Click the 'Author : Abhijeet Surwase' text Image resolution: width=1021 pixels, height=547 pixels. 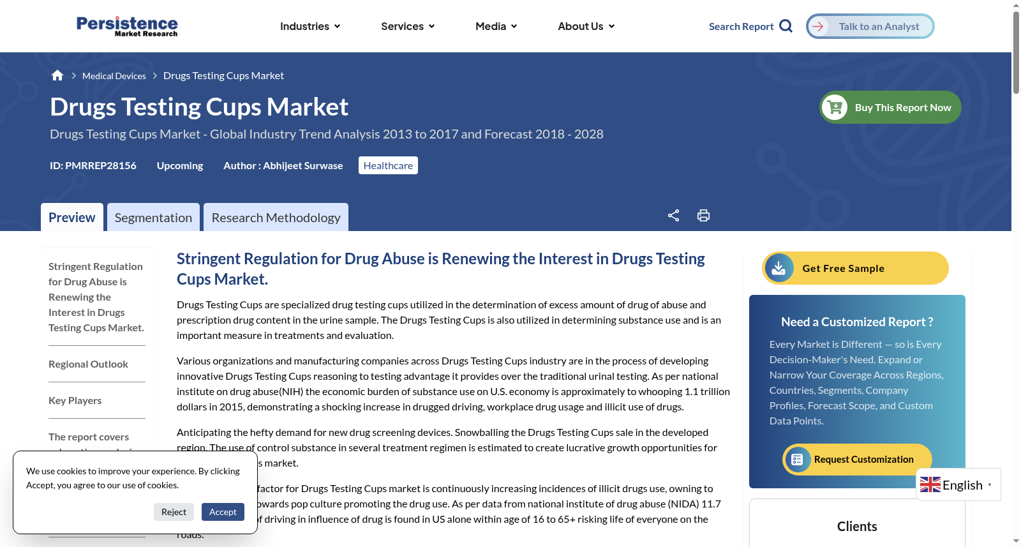coord(283,165)
